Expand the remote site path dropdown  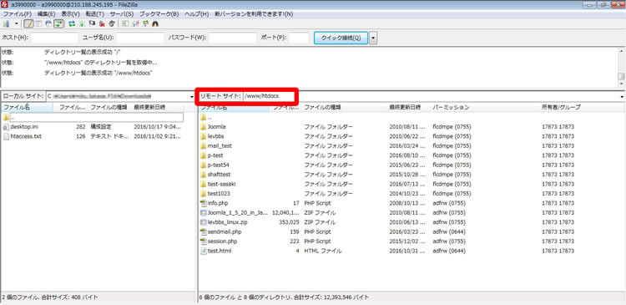pos(623,97)
